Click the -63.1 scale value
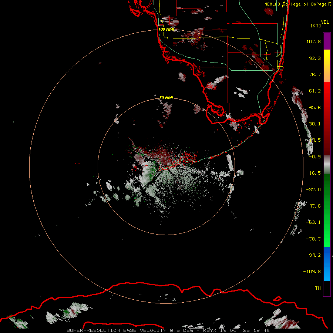Viewport: 333px width, 333px height. pos(313,222)
